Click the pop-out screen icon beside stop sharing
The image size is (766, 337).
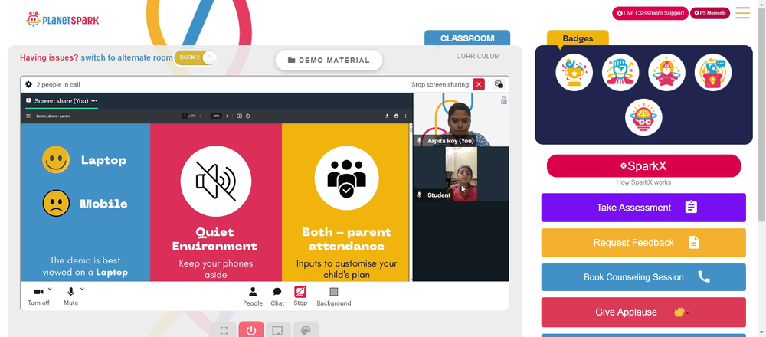click(499, 84)
